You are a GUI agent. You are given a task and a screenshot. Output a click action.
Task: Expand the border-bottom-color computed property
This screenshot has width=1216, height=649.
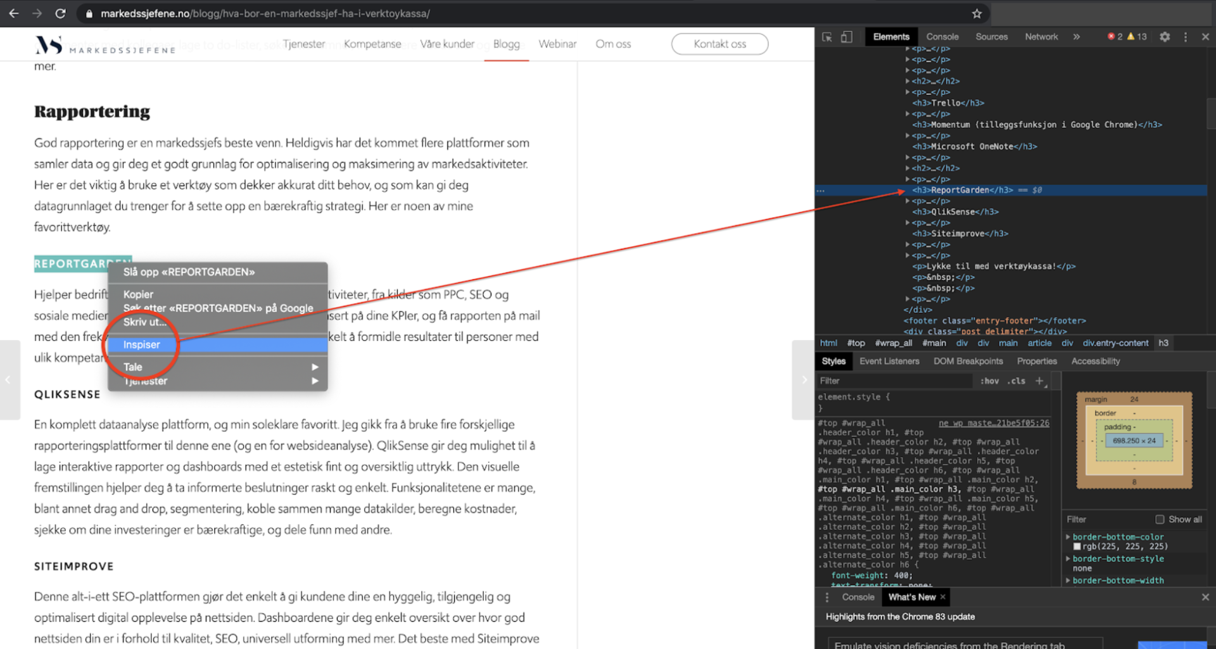(1068, 537)
